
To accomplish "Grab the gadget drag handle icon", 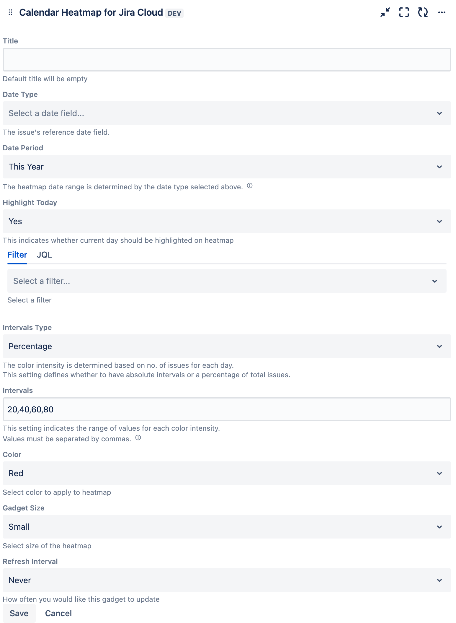I will [x=10, y=12].
